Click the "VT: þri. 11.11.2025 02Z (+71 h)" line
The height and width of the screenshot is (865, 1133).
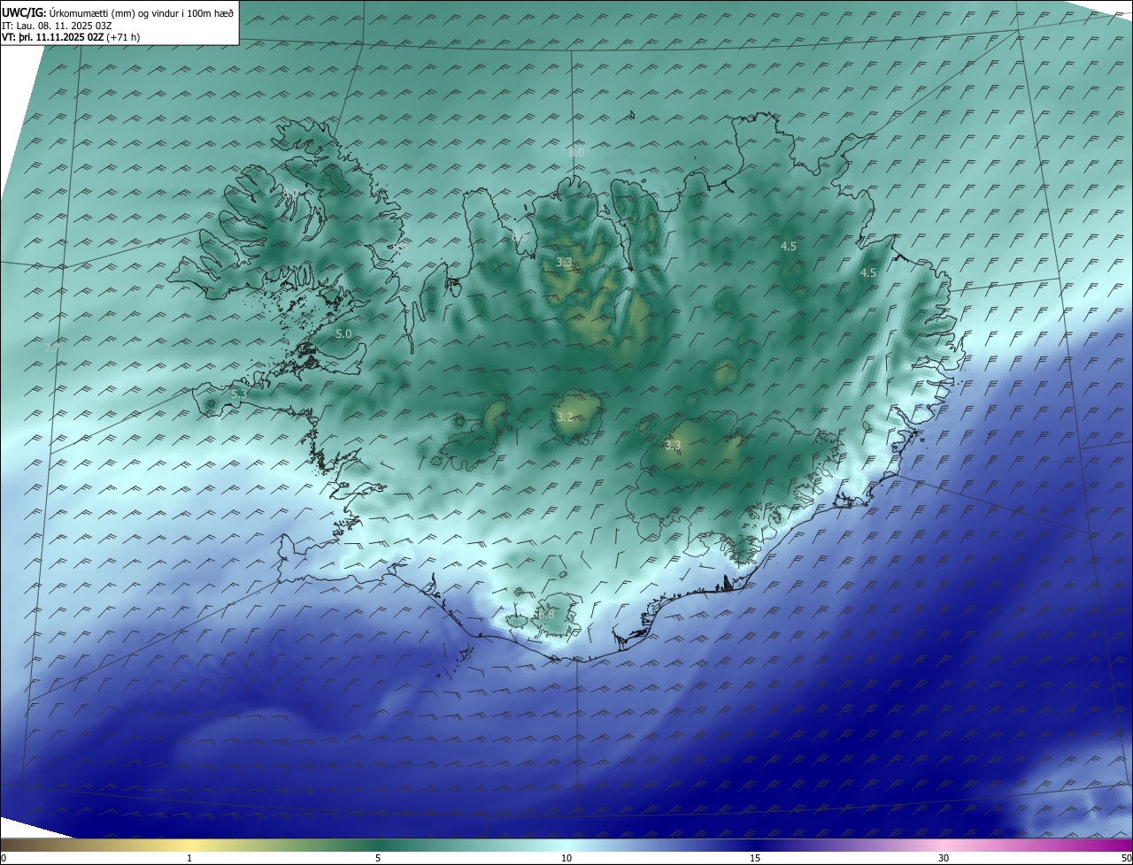[x=71, y=37]
